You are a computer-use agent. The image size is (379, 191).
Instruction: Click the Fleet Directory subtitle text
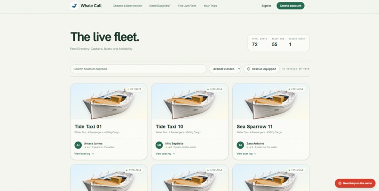[101, 49]
